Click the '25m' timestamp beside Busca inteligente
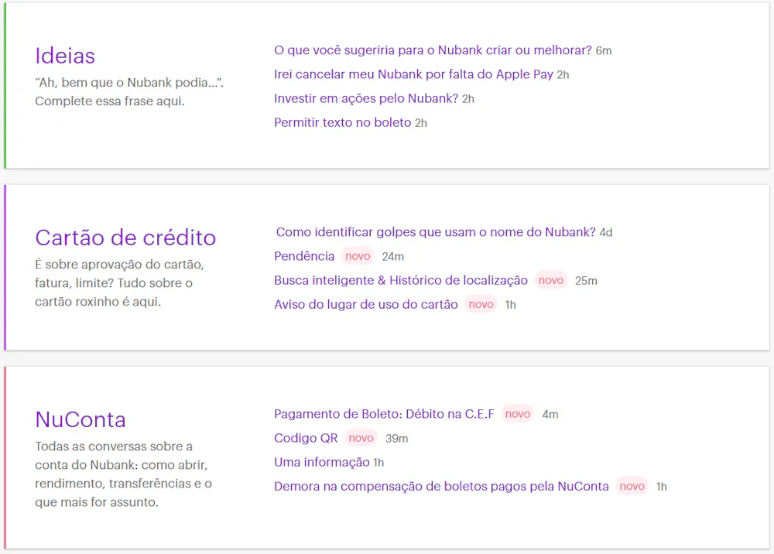Screen dimensions: 774x554 click(586, 281)
